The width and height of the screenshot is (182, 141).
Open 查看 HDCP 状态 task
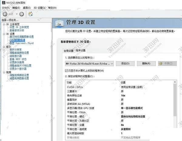(18, 59)
